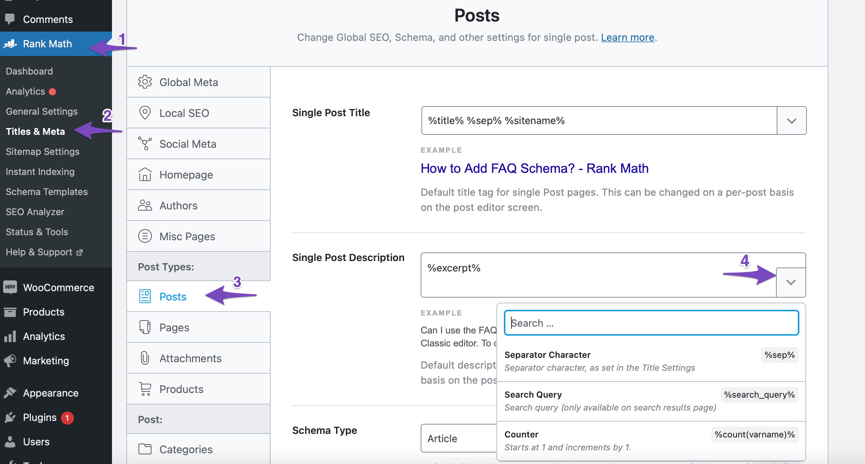Switch to the Local SEO tab
The height and width of the screenshot is (464, 865).
point(198,113)
